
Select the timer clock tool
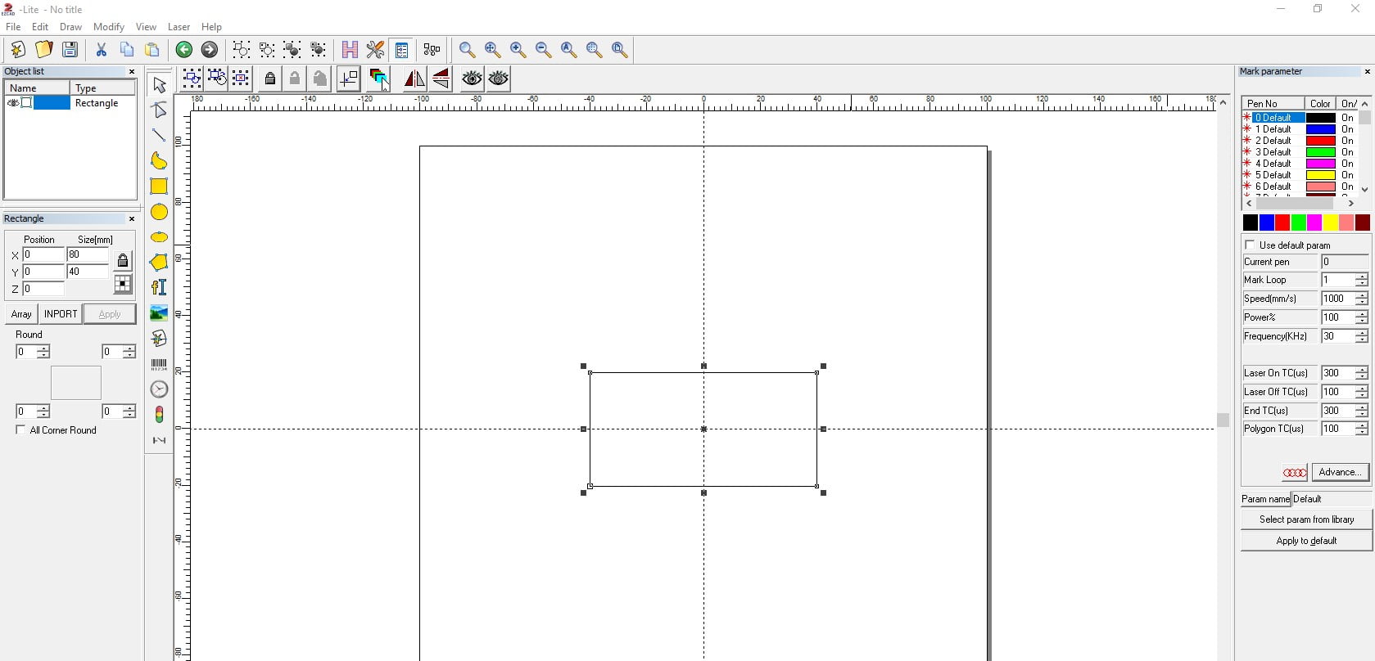(x=159, y=389)
